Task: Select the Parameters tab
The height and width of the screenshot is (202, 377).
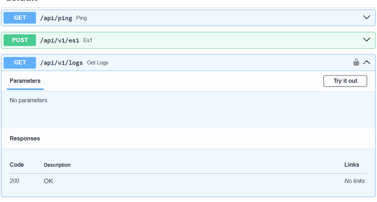Action: point(25,81)
